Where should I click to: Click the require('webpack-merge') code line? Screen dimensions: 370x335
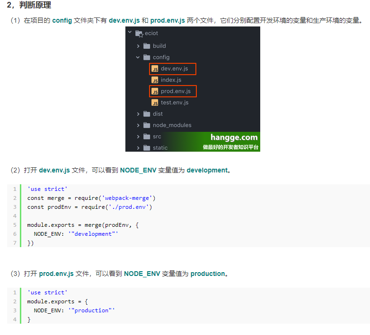coord(91,198)
